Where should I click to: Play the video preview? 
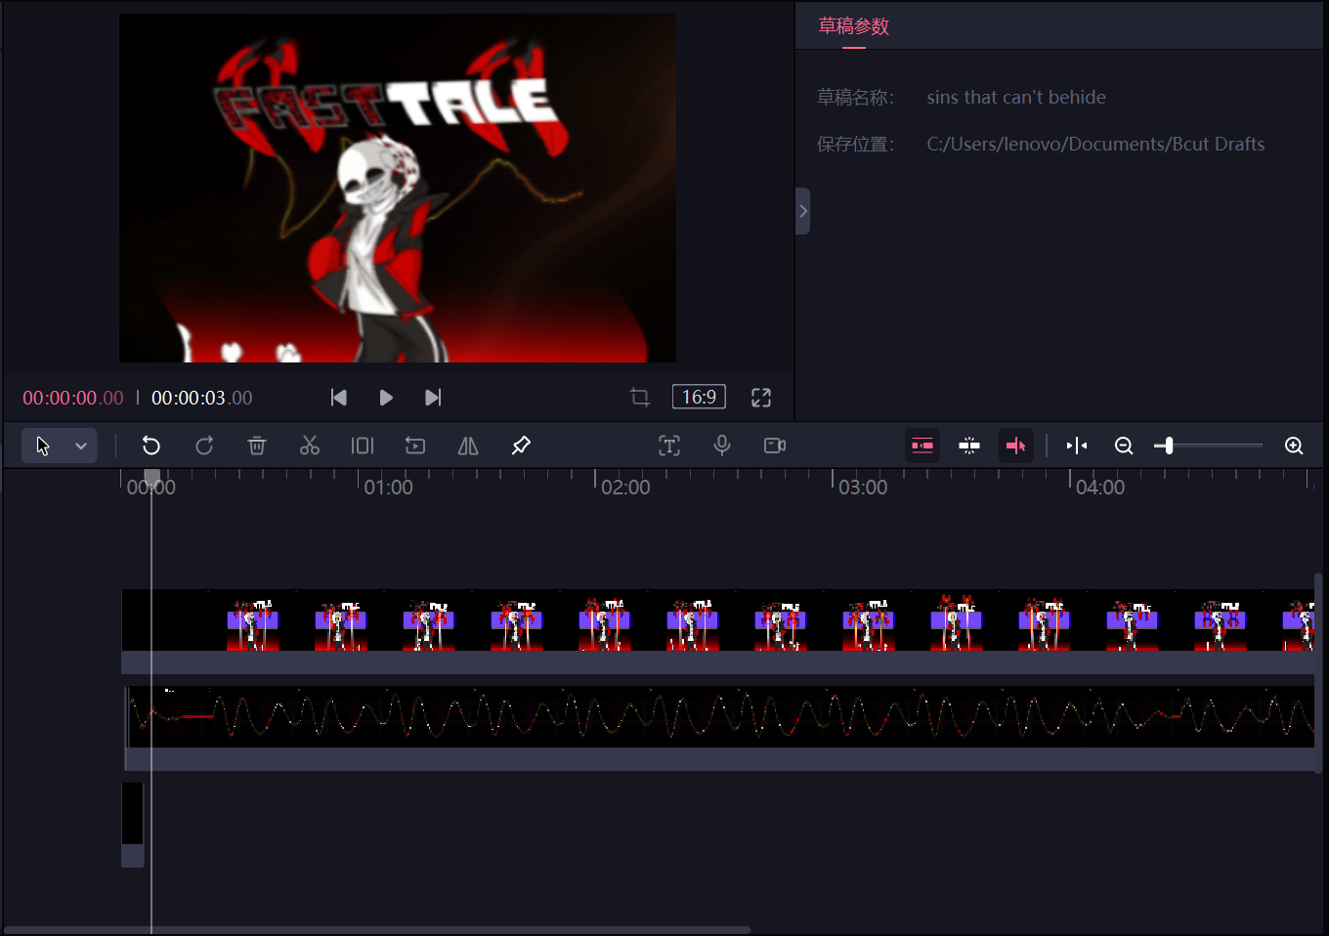click(x=386, y=398)
